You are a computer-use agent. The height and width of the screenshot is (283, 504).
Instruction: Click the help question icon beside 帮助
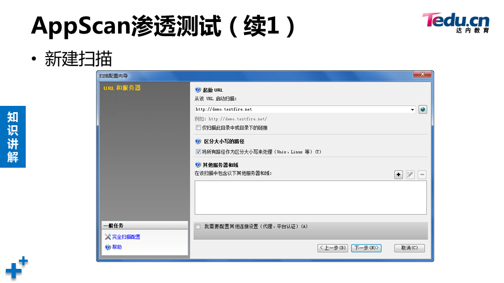(x=108, y=247)
